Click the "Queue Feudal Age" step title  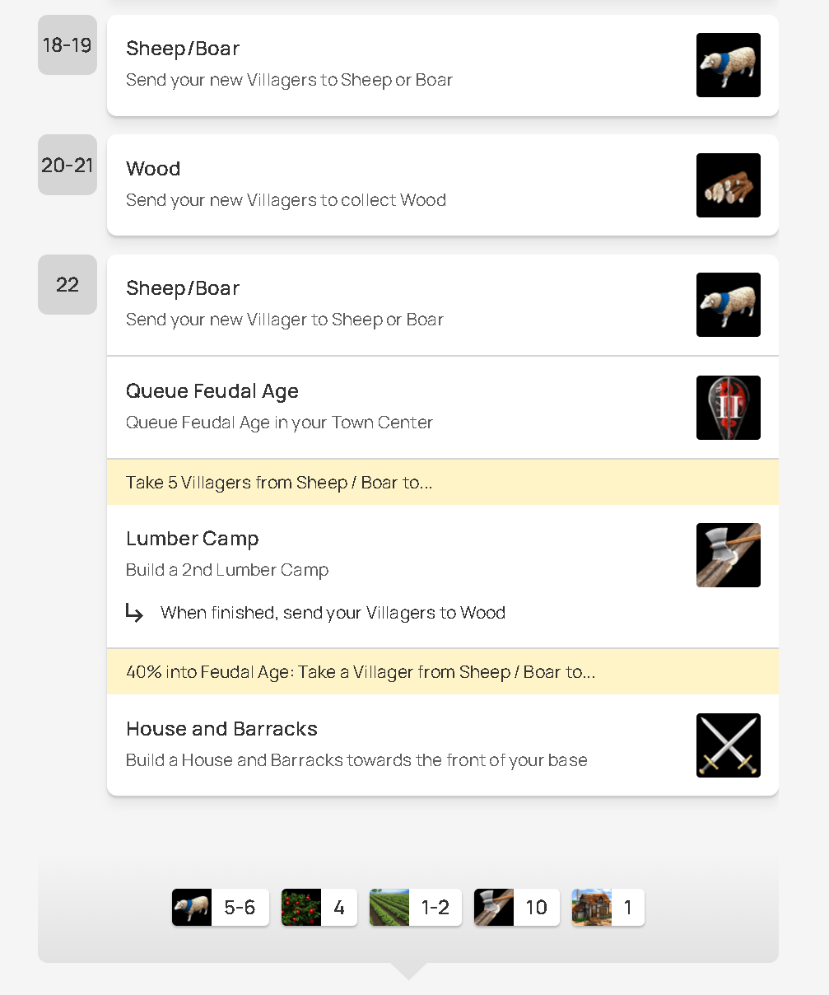[212, 391]
